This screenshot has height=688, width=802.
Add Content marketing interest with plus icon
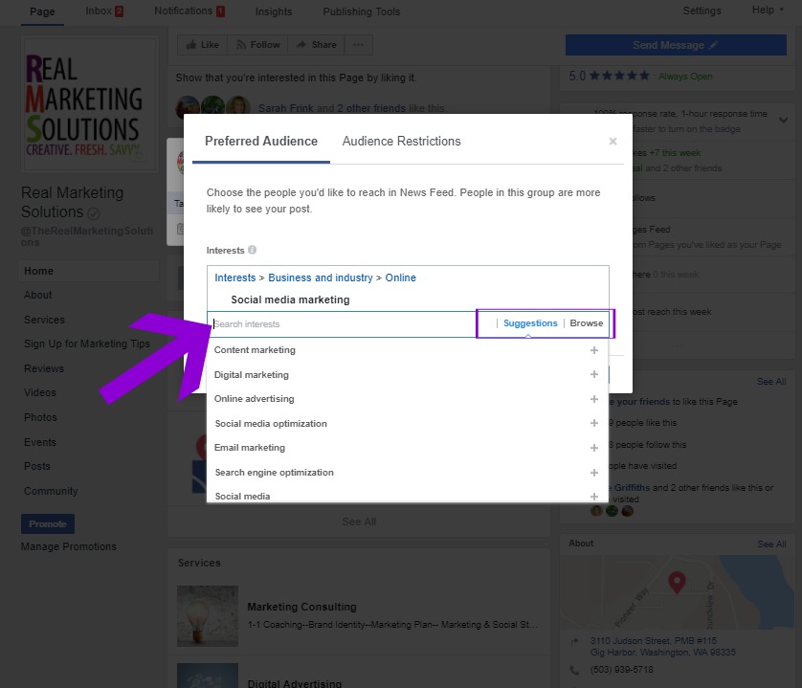click(x=593, y=350)
